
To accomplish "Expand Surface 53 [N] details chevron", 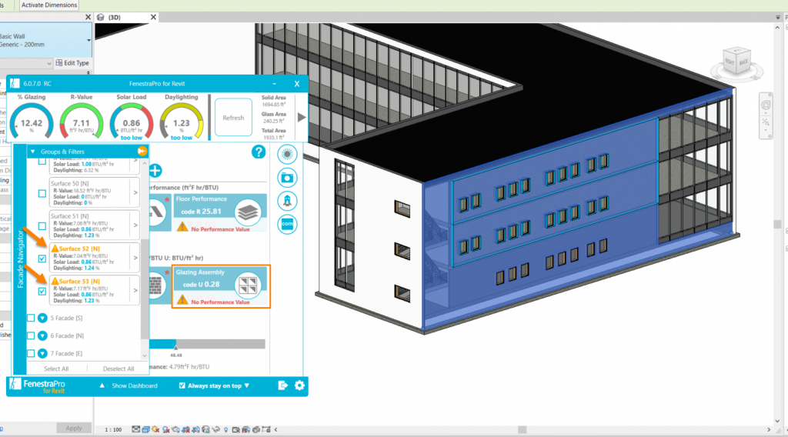I will click(135, 290).
